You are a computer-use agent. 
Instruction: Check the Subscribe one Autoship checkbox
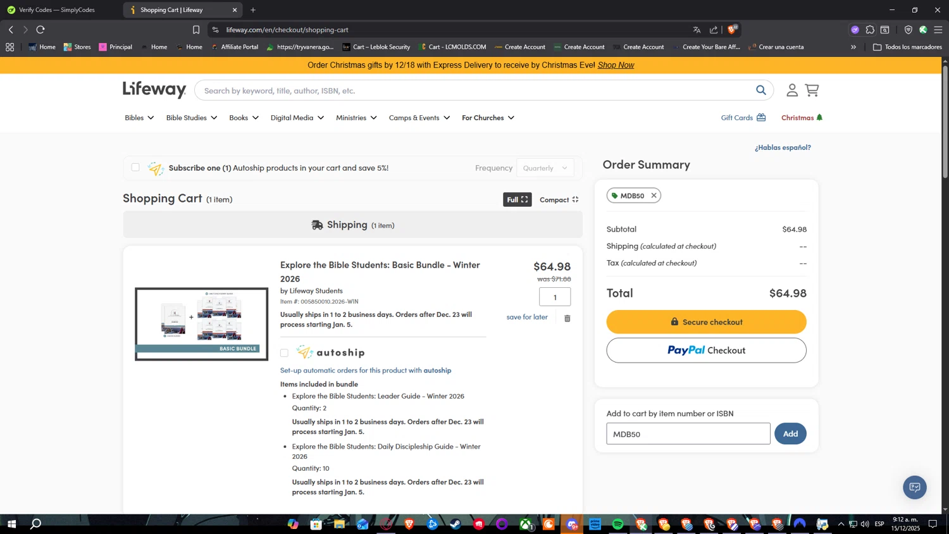click(x=135, y=167)
